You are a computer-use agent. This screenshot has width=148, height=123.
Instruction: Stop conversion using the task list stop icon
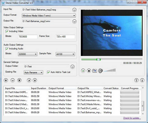(35, 80)
